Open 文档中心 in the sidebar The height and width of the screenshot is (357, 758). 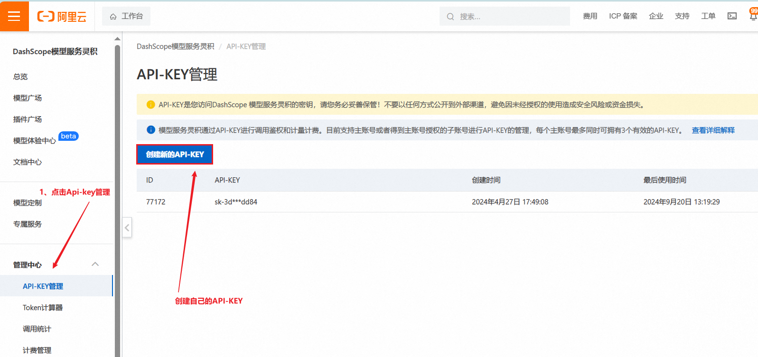pos(28,162)
